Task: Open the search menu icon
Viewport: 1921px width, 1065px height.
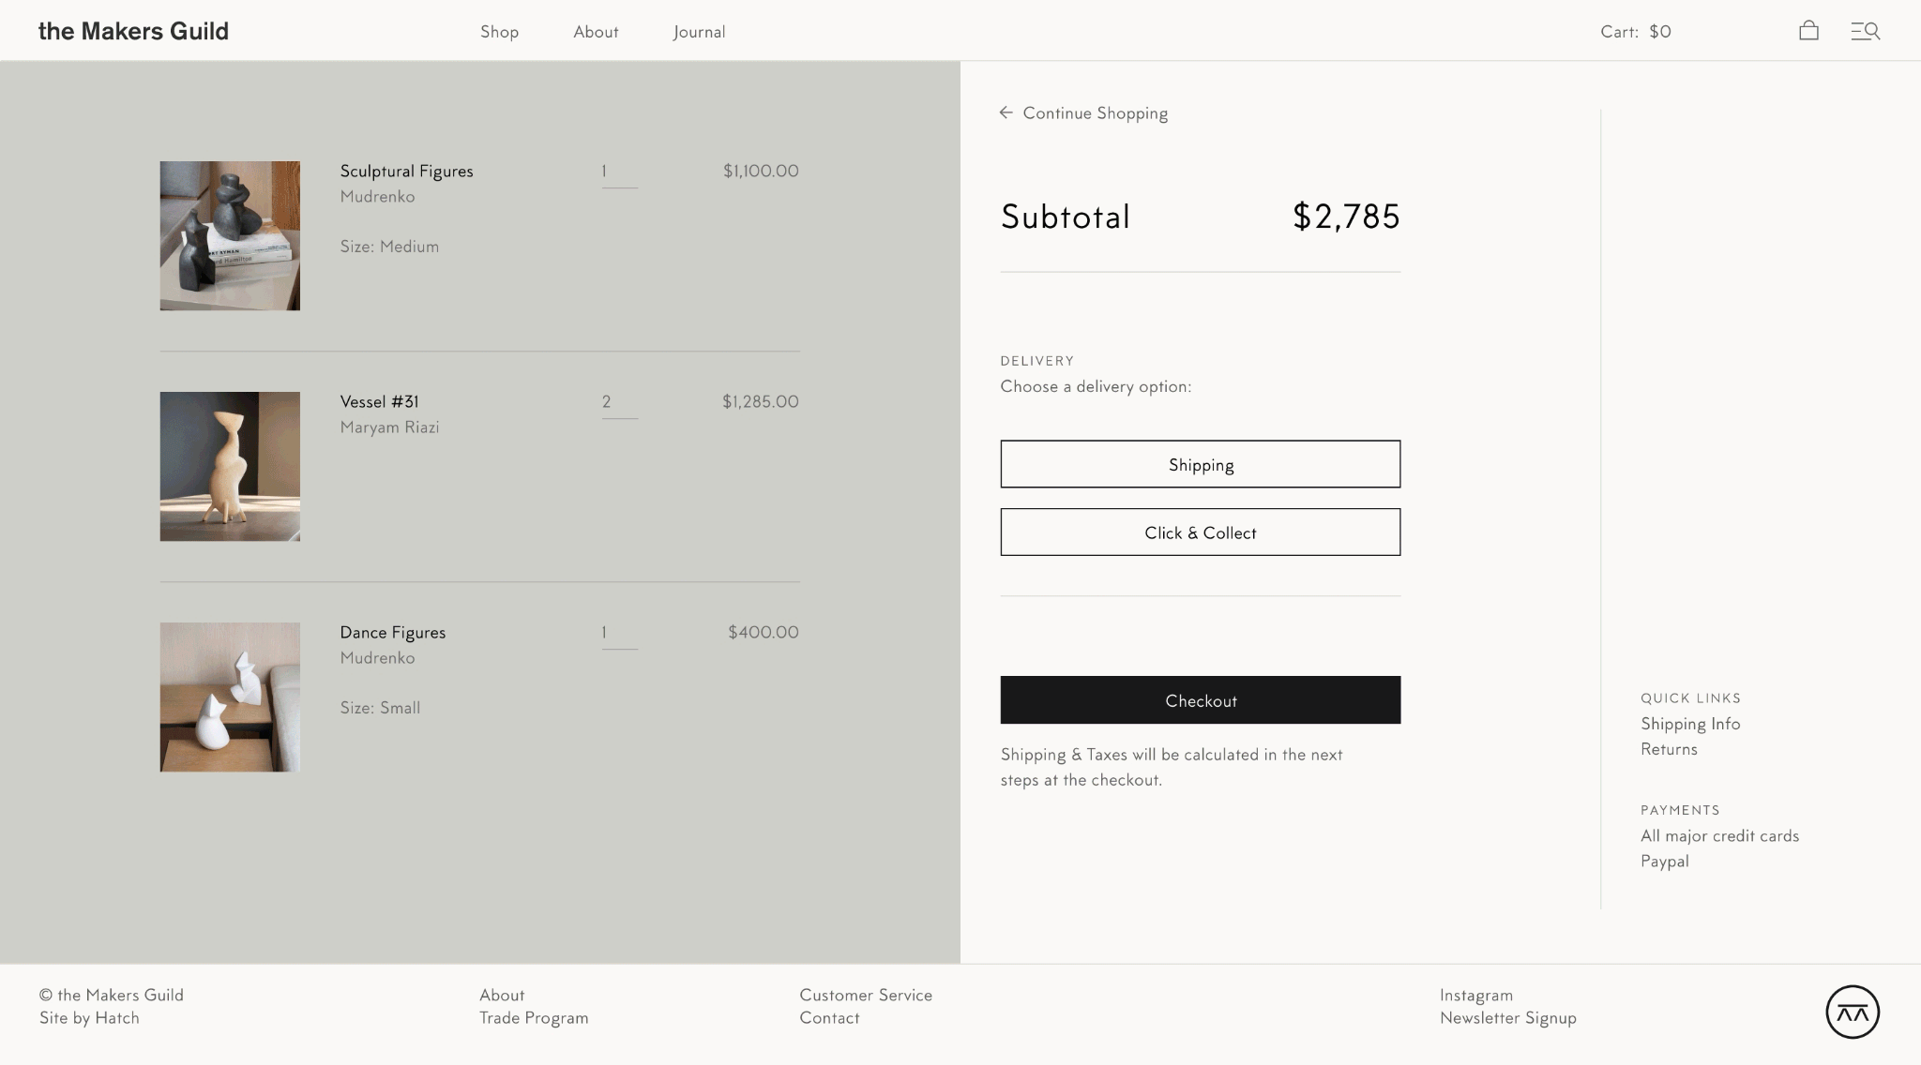Action: [1865, 31]
